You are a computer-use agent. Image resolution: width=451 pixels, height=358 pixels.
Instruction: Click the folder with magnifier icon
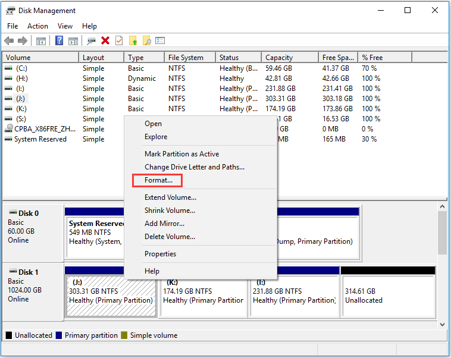pos(147,40)
